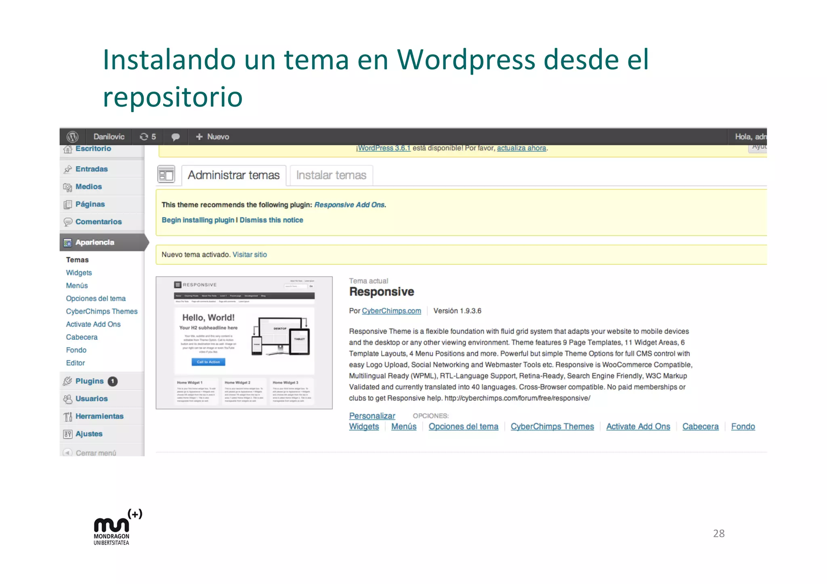This screenshot has width=827, height=584.
Task: Click the Responsive theme screenshot thumbnail
Action: (x=244, y=343)
